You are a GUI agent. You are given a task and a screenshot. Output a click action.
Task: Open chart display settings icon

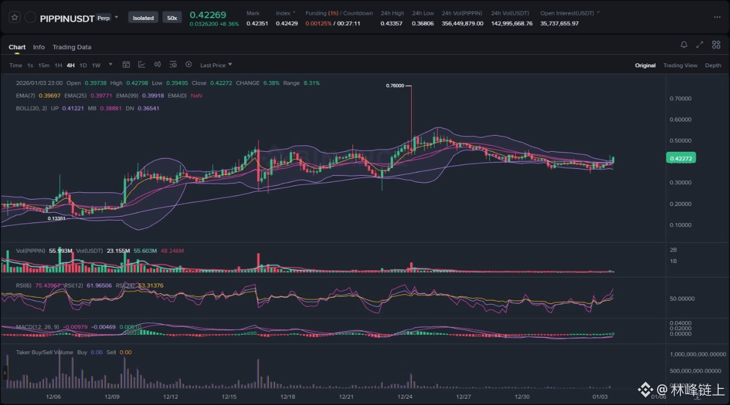[173, 65]
